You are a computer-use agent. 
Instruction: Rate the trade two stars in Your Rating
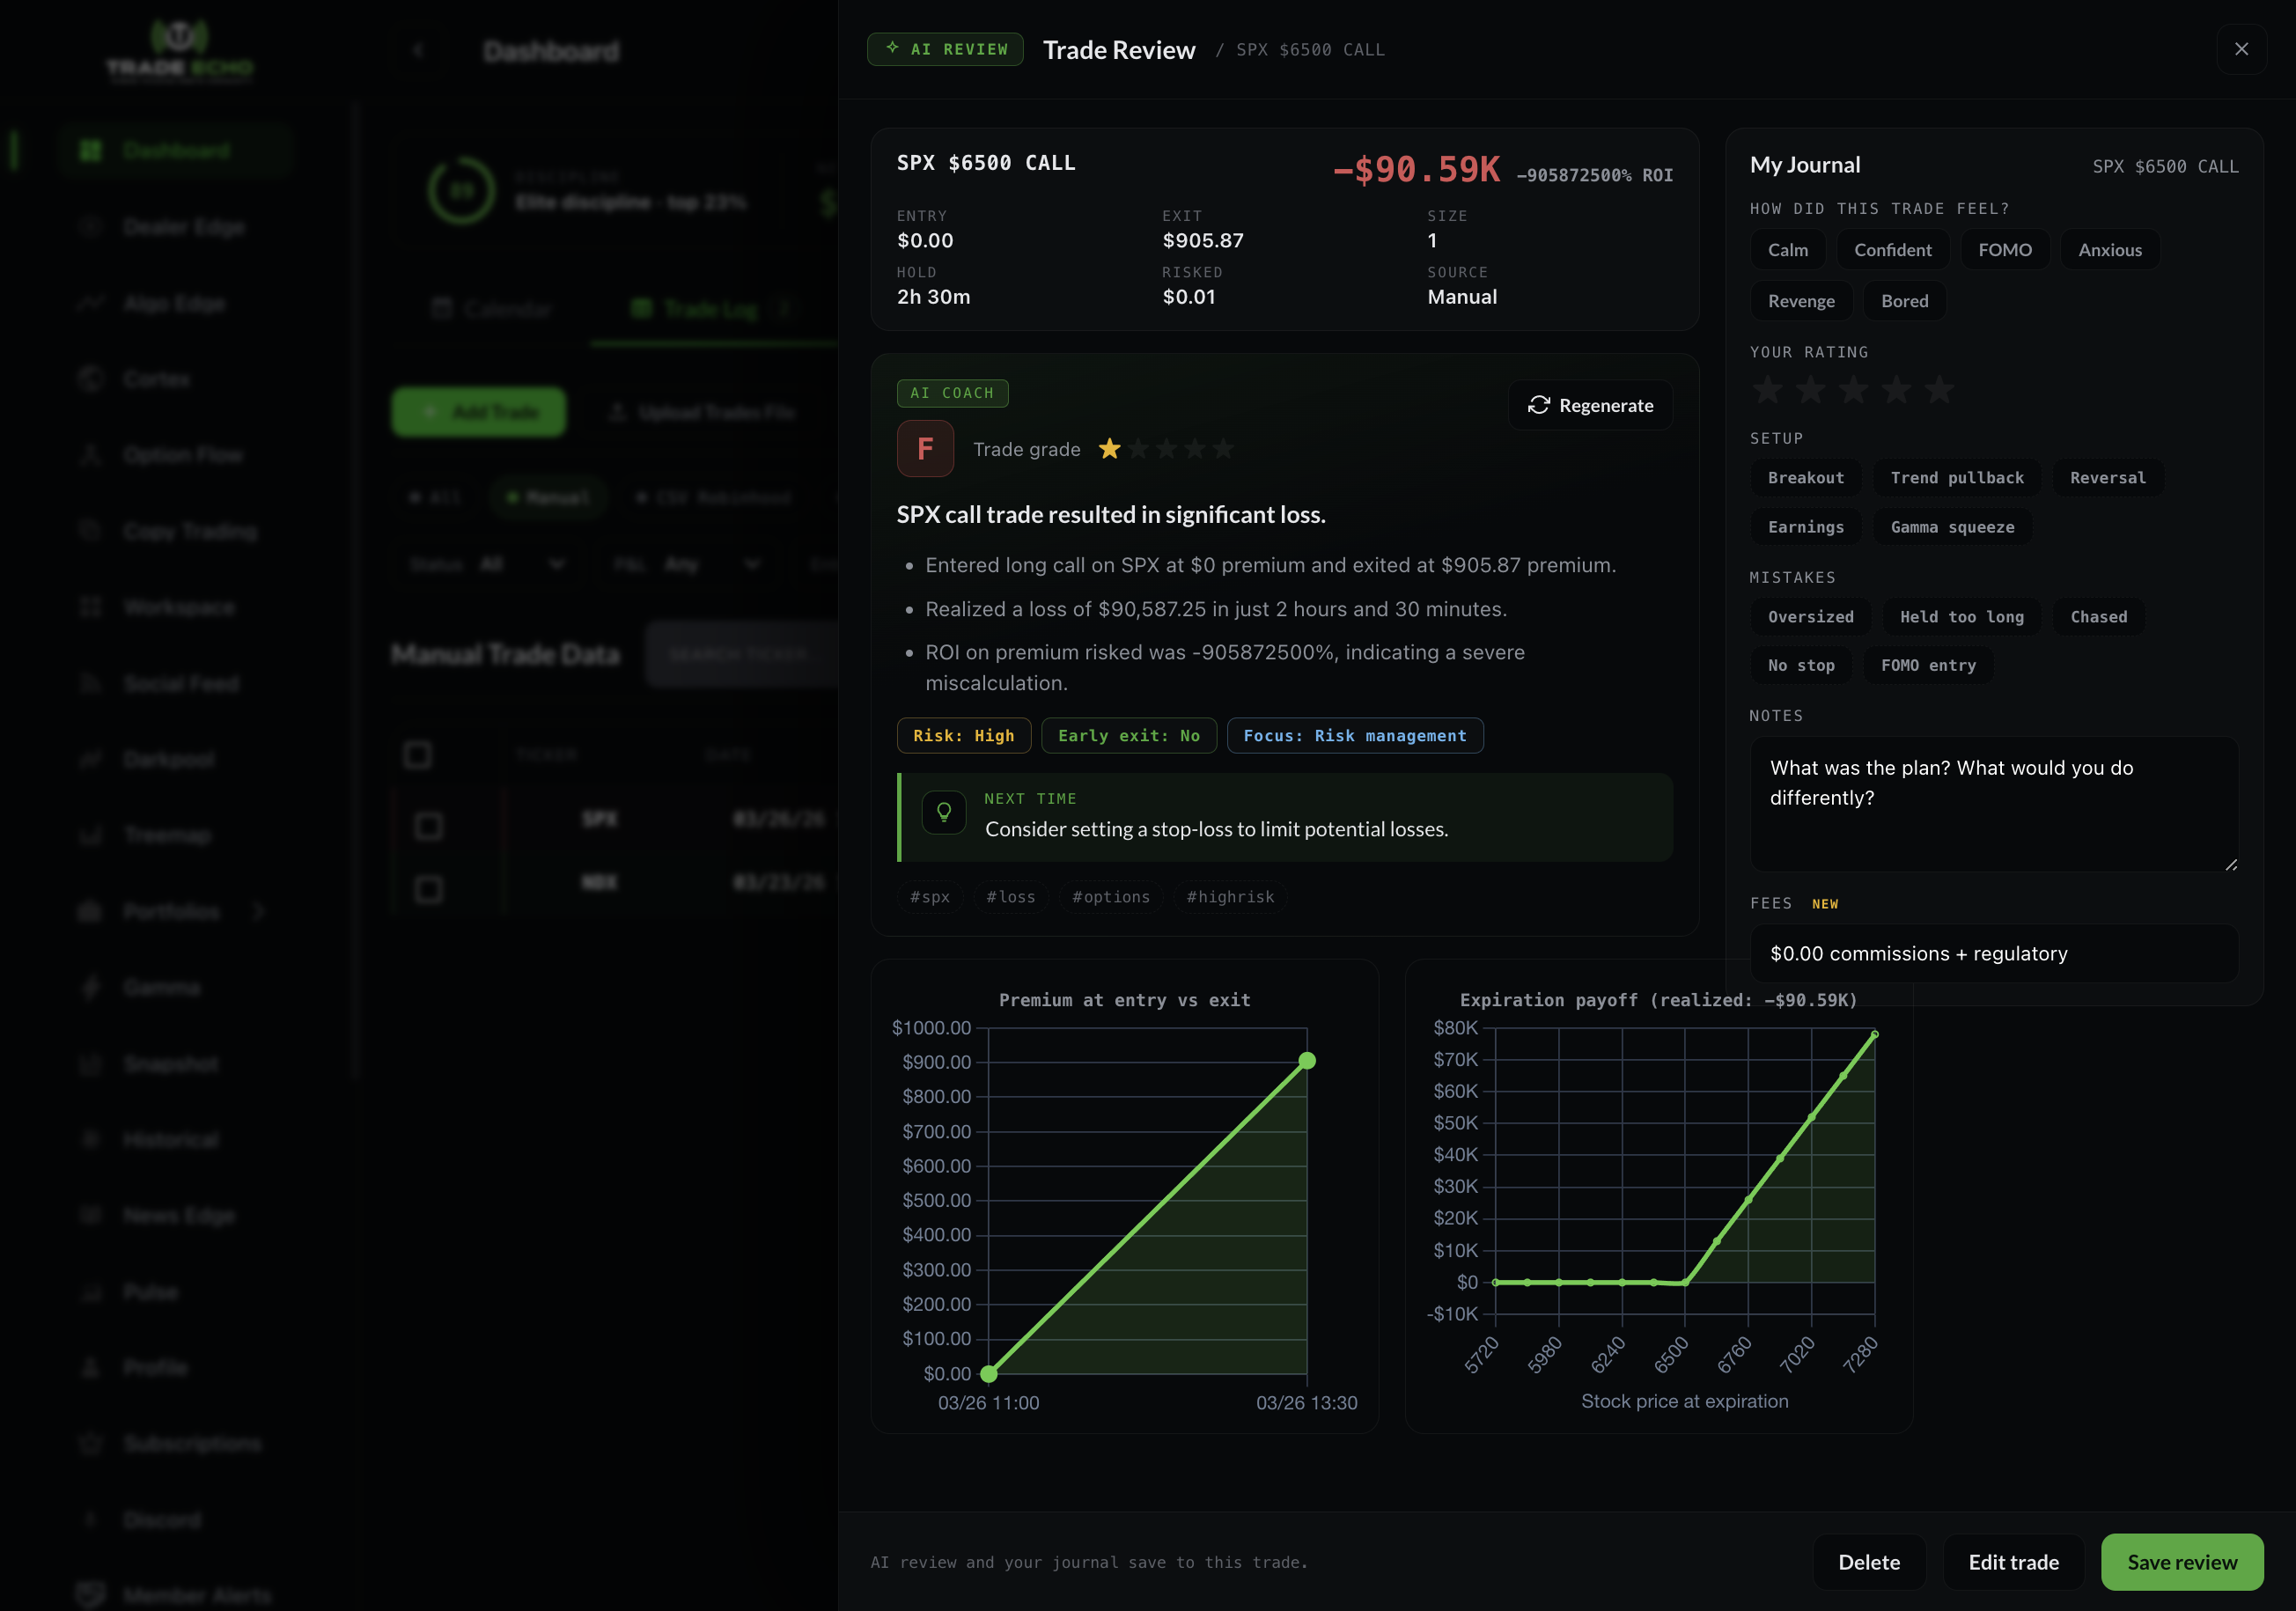(x=1811, y=390)
